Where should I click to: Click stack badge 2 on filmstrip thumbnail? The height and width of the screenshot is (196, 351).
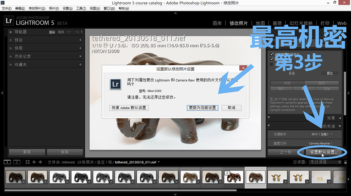pyautogui.click(x=227, y=173)
